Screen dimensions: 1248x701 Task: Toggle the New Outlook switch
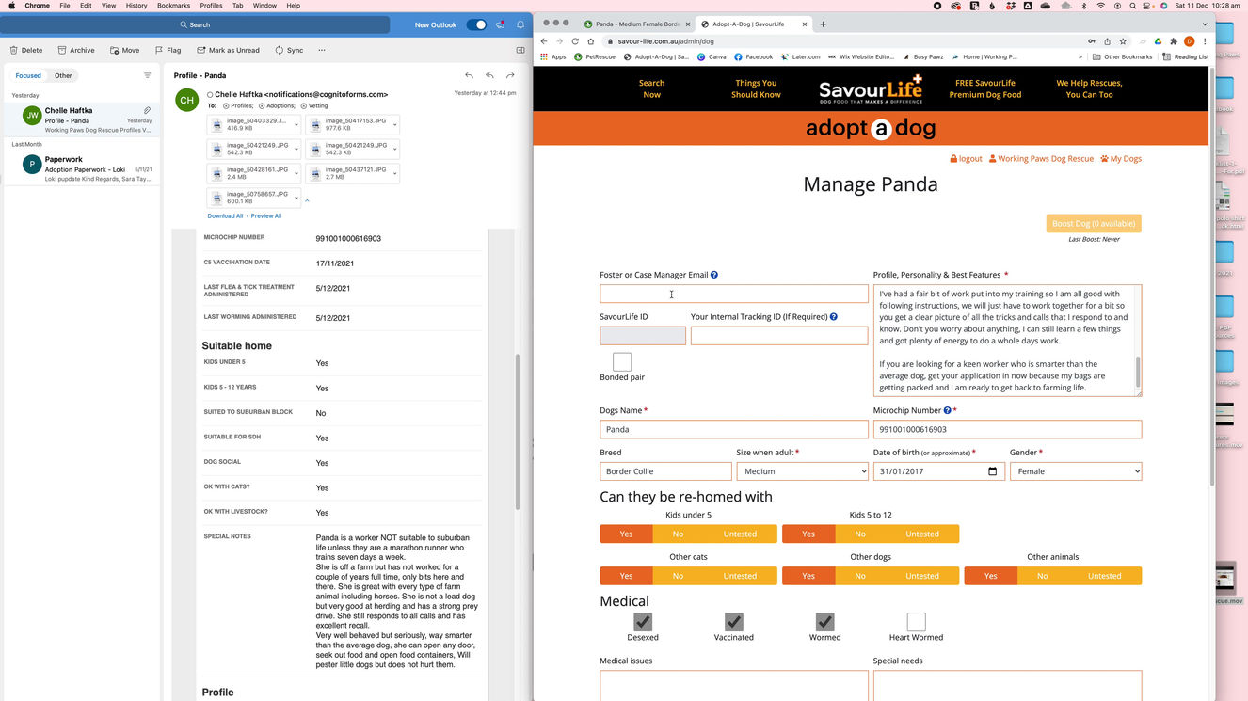tap(476, 24)
